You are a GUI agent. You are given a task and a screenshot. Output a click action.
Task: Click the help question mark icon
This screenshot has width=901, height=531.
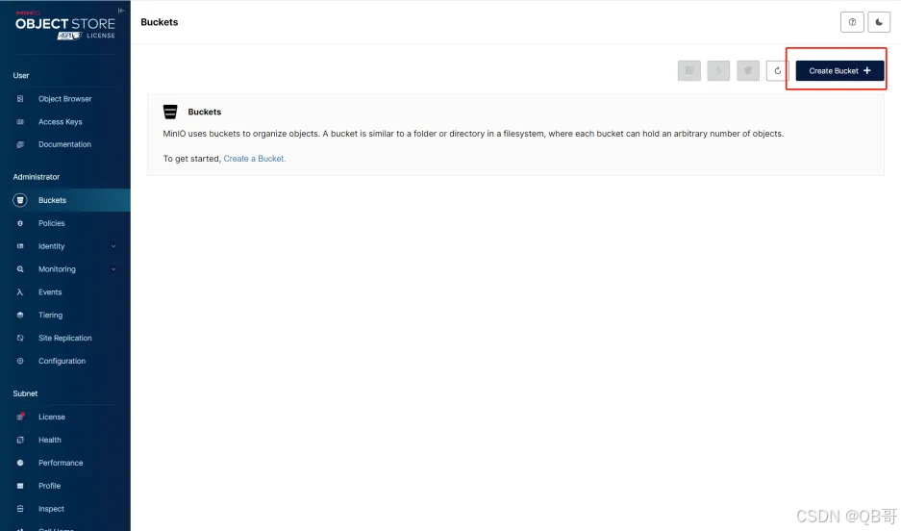pos(851,22)
